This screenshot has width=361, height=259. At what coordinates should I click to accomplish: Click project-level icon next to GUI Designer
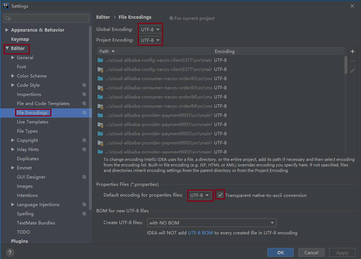[84, 177]
